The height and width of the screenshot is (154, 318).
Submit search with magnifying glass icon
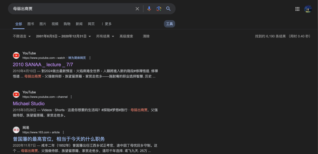(x=168, y=9)
